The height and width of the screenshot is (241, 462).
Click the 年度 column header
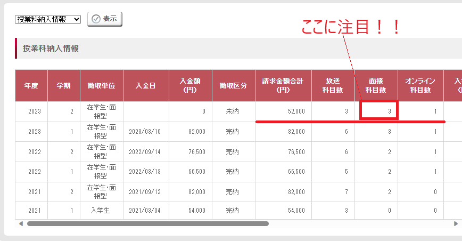[x=31, y=85]
